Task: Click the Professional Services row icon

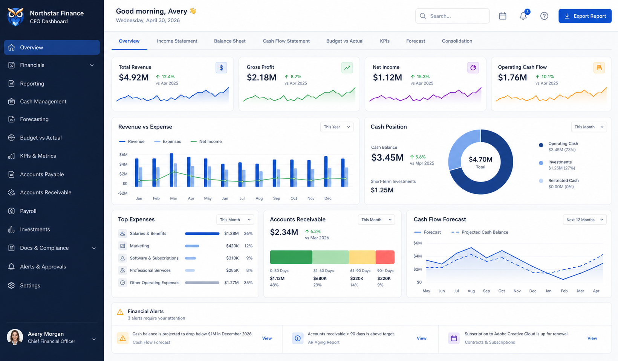Action: click(x=122, y=270)
